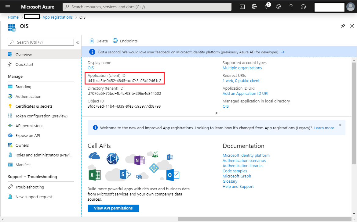
Task: Dismiss the welcome info banner
Action: tap(340, 125)
